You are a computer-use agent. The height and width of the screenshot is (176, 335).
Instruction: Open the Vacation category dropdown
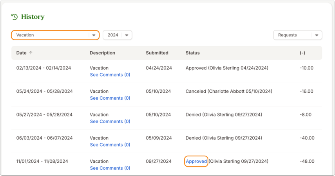click(55, 35)
